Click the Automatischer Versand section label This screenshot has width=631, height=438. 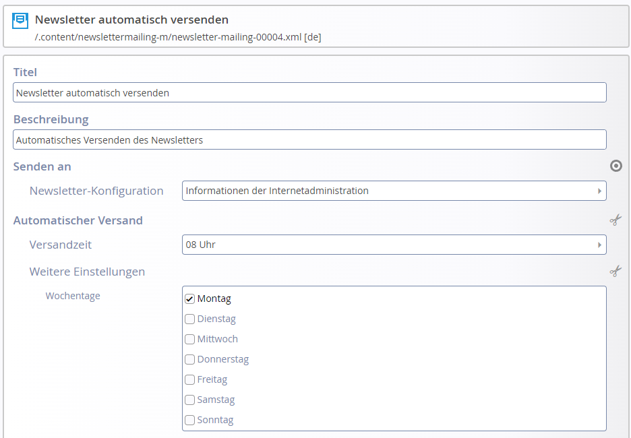point(78,220)
